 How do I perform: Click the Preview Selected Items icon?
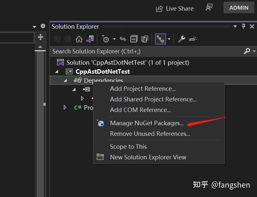click(x=193, y=39)
